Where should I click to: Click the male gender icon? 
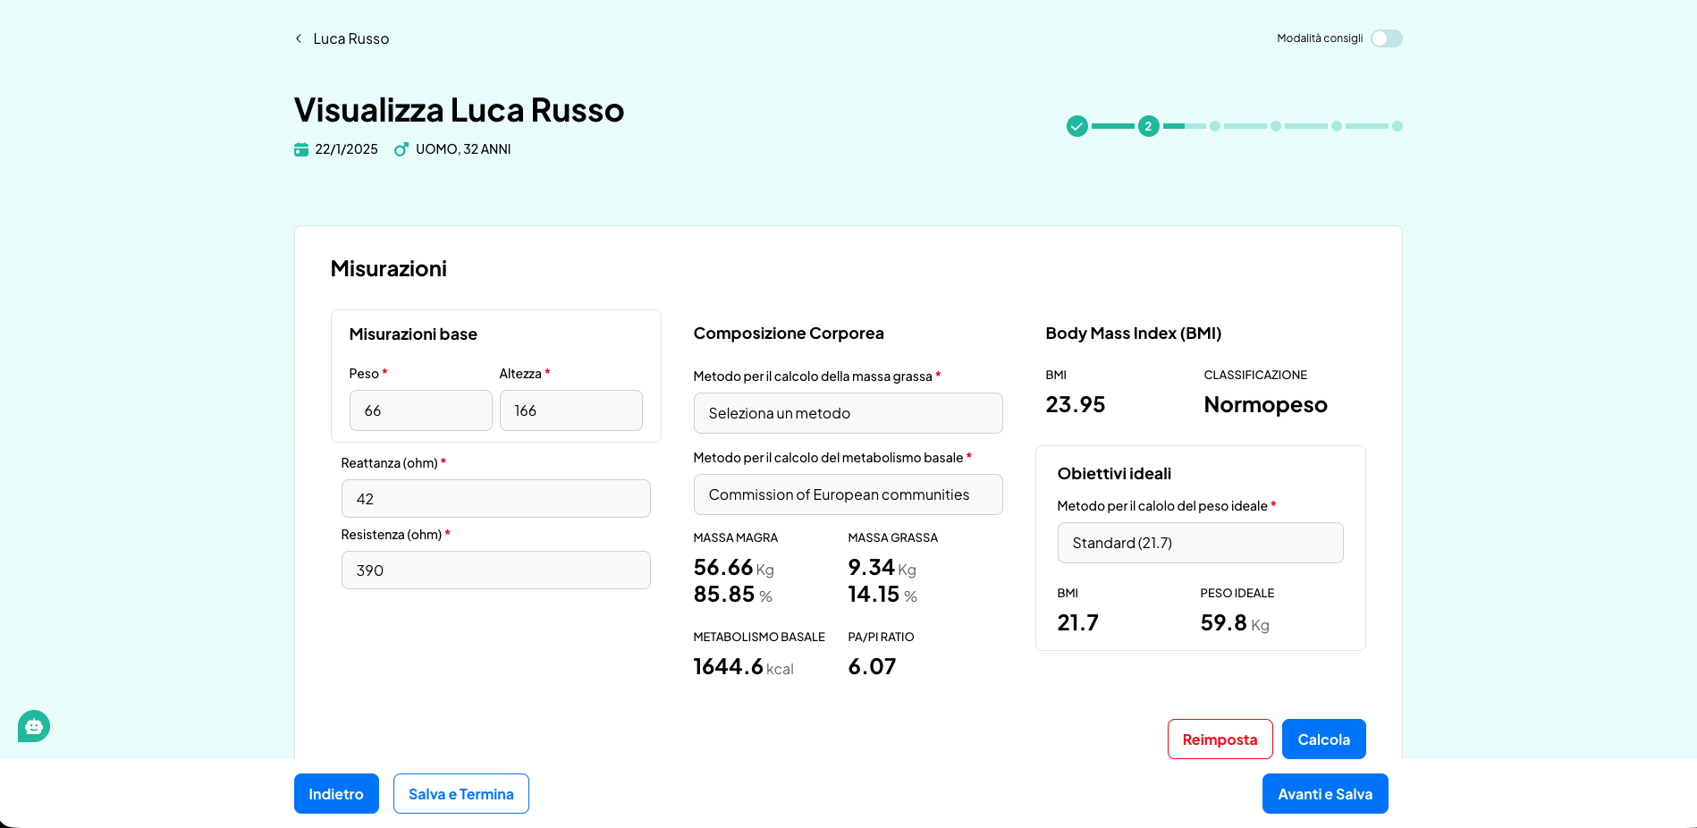(401, 149)
